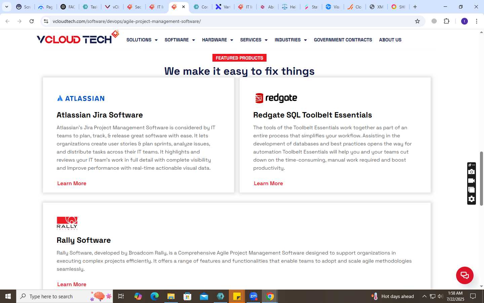Image resolution: width=484 pixels, height=303 pixels.
Task: Go back using browser back arrow
Action: [7, 21]
